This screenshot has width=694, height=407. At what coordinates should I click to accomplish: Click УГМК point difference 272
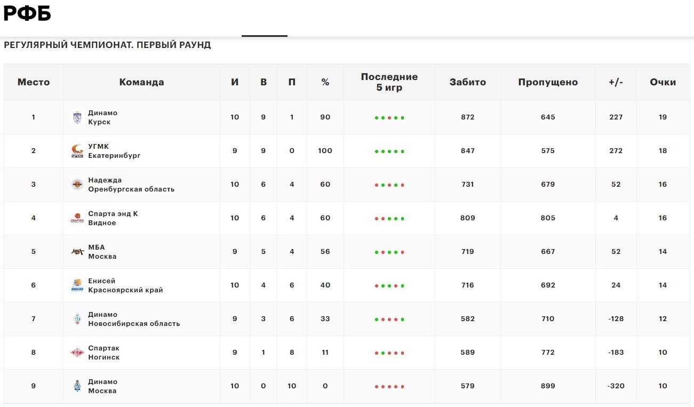616,151
